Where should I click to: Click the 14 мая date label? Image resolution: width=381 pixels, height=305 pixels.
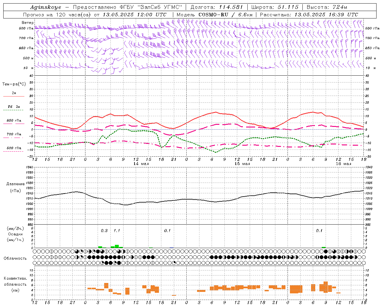pyautogui.click(x=141, y=164)
